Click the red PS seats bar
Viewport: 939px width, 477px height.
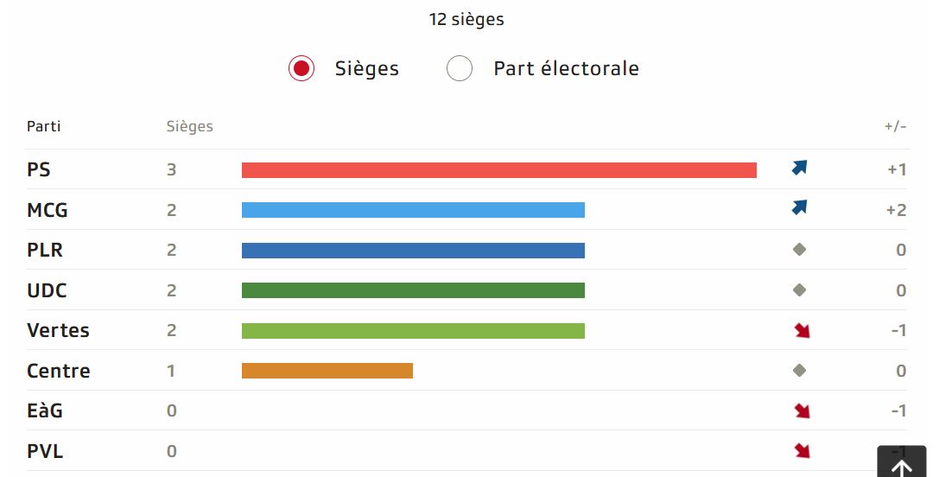pos(498,170)
